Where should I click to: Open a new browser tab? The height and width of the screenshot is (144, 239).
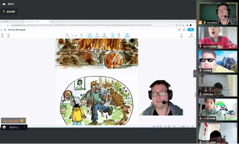52,22
